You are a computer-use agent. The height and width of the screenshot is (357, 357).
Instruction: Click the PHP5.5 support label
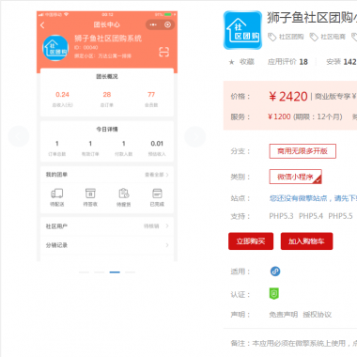pyautogui.click(x=340, y=216)
